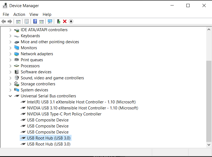Viewport: 212px width, 157px height.
Task: Open the Properties toolbar icon
Action: coord(26,21)
